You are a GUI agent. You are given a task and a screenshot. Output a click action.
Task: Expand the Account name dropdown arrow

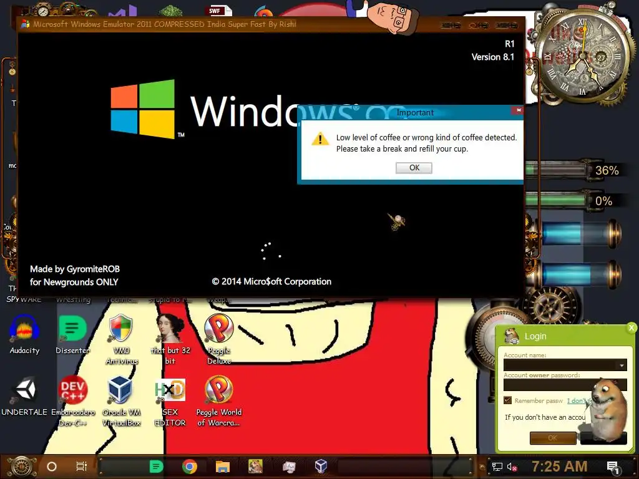click(x=622, y=365)
